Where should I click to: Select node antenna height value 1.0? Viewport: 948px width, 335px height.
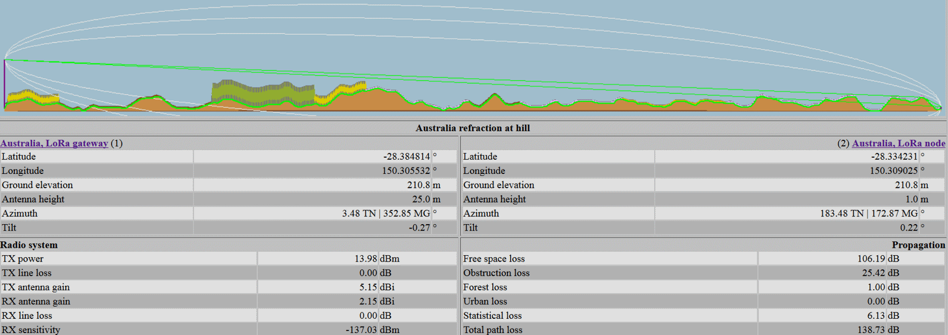tap(911, 200)
